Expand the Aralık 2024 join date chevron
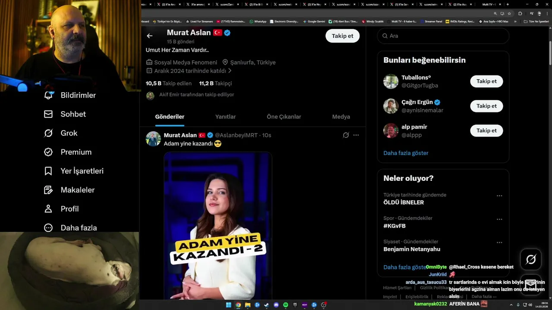The height and width of the screenshot is (310, 552). (230, 71)
